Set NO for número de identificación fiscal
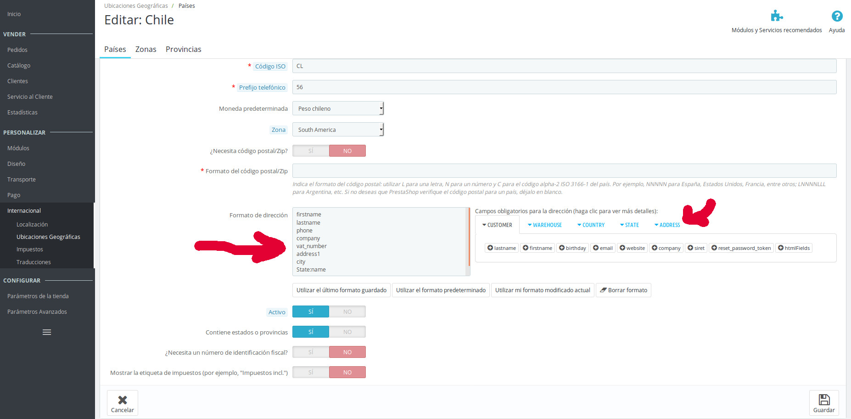Viewport: 851px width, 419px height. 347,352
